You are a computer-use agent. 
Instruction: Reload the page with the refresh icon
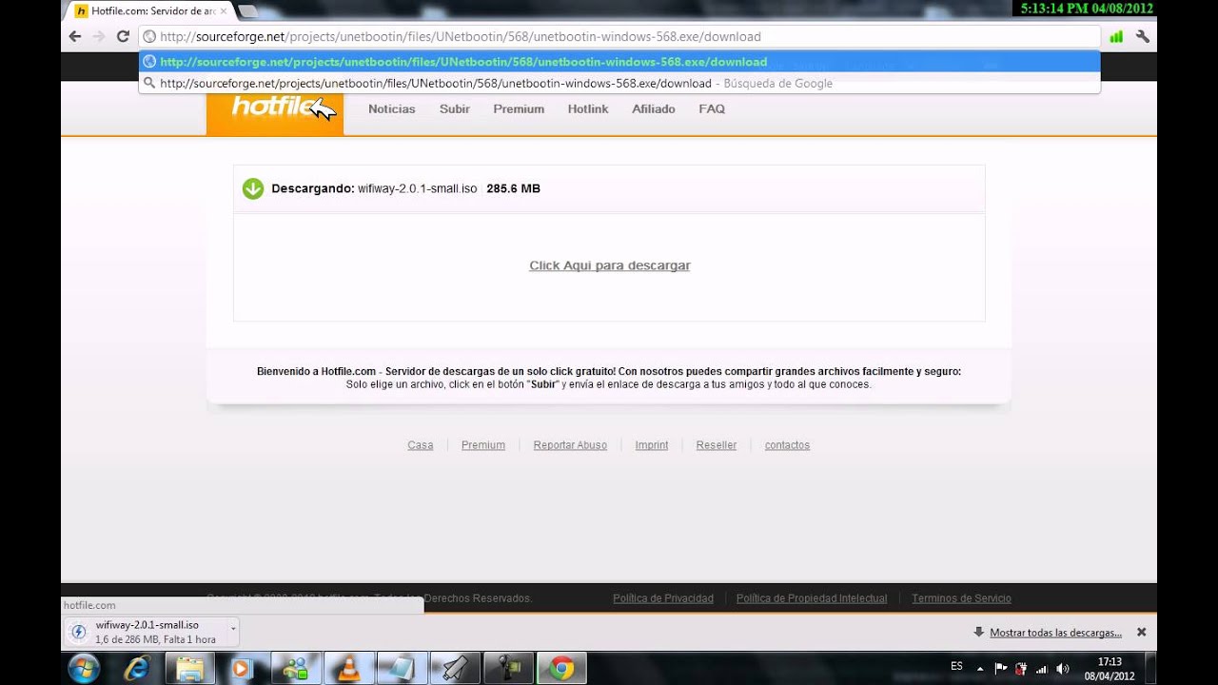[123, 36]
